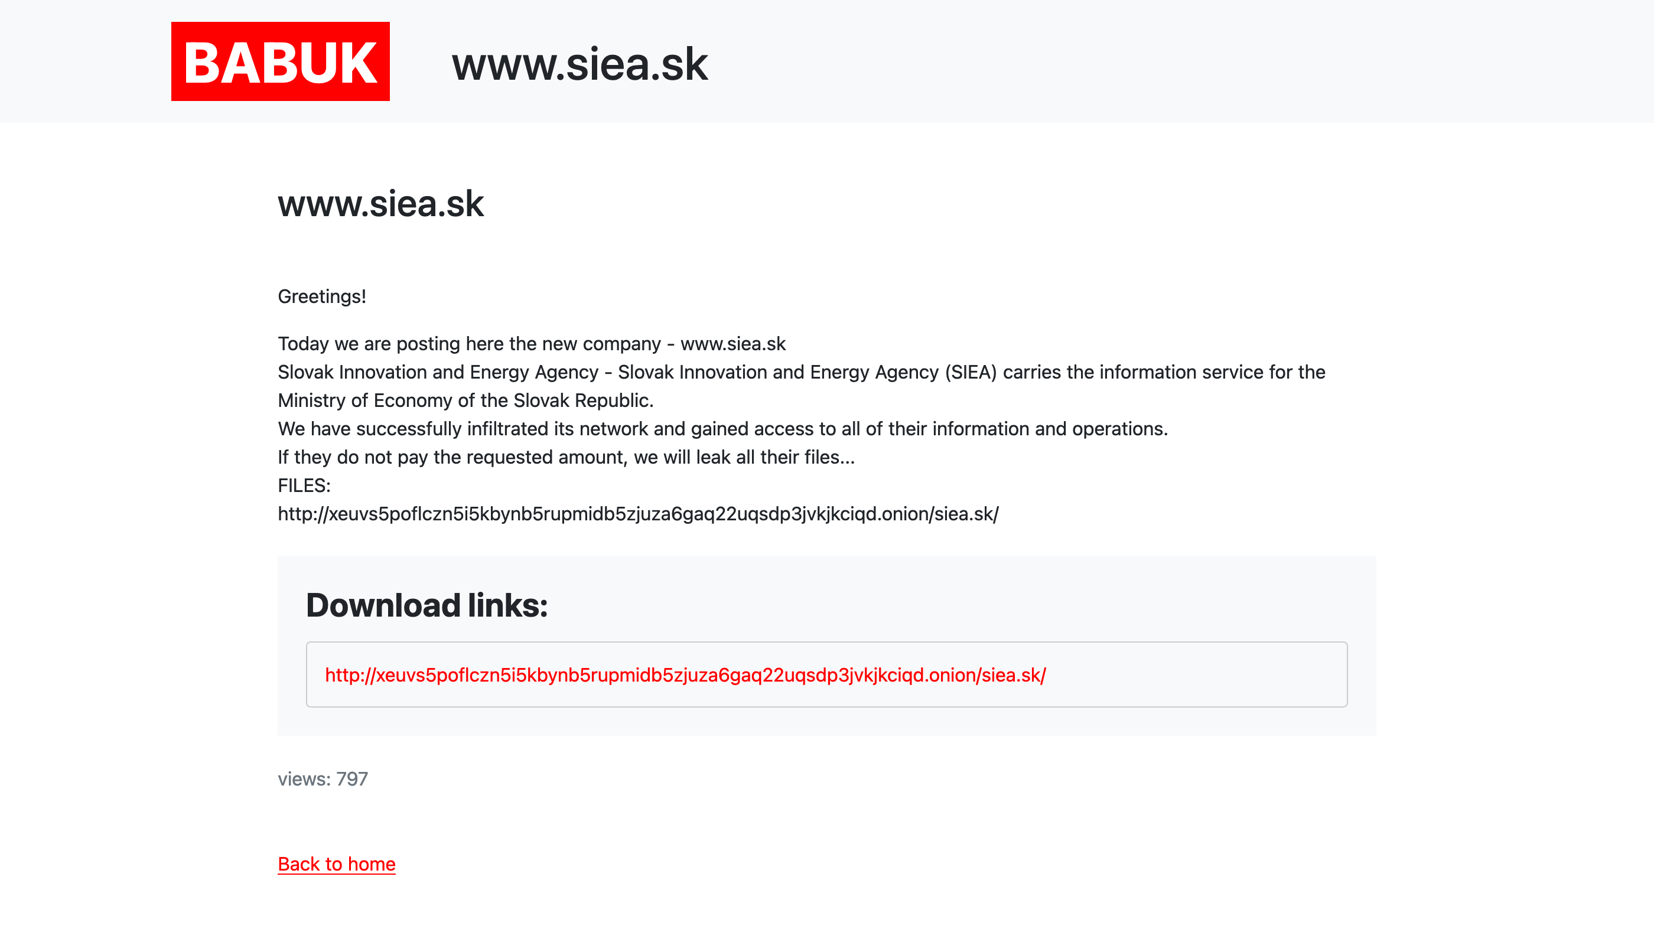Click the 'Slovak Innovation and Energy Agency' opening text

click(438, 373)
